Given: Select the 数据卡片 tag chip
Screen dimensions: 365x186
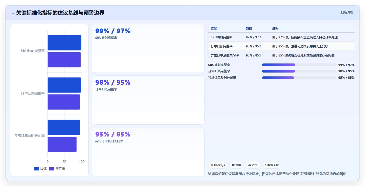Looking at the screenshot, I should click(272, 165).
